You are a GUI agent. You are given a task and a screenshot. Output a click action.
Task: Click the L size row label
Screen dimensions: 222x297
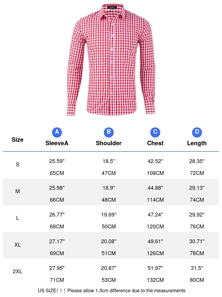(17, 218)
